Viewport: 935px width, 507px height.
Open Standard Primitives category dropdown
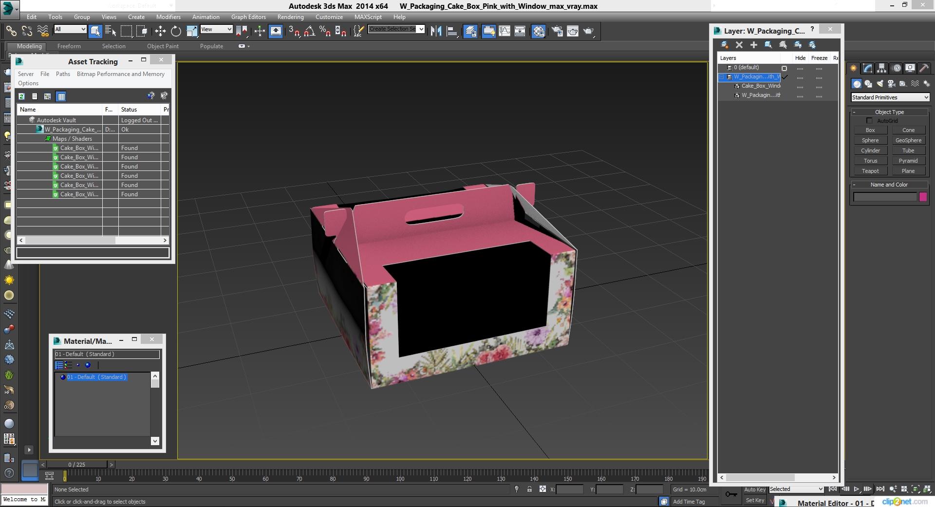click(890, 97)
